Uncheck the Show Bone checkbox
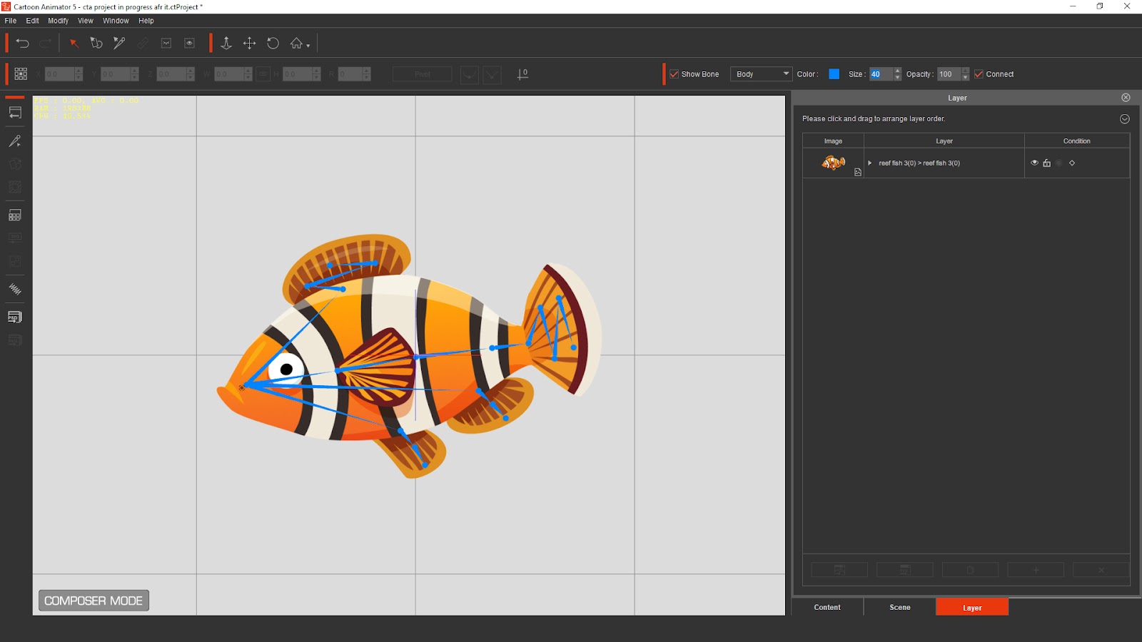 pyautogui.click(x=674, y=74)
